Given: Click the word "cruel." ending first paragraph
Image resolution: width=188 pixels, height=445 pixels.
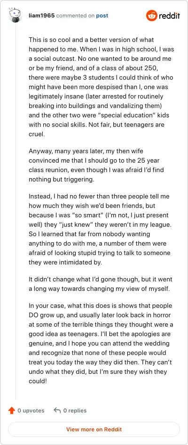Looking at the screenshot, I should click(x=37, y=134).
